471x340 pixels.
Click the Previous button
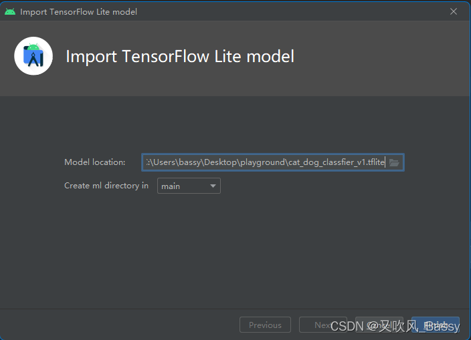265,325
